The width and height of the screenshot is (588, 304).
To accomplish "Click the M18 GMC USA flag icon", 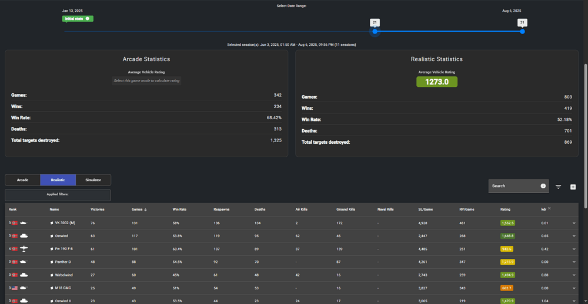I will pos(14,288).
